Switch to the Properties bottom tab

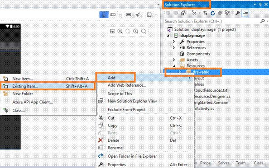[207, 163]
